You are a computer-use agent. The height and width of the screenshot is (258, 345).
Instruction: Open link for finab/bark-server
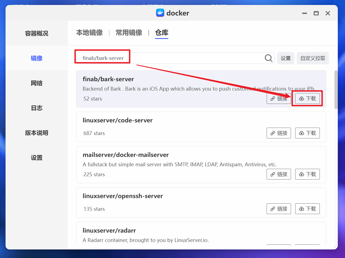(279, 99)
